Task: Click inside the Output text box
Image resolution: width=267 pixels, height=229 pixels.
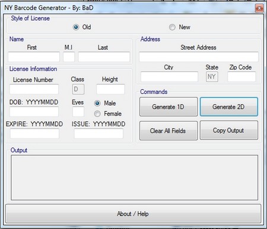Action: pyautogui.click(x=135, y=178)
